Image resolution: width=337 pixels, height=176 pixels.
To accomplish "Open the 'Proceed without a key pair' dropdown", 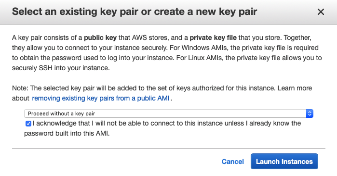I will pyautogui.click(x=169, y=113).
